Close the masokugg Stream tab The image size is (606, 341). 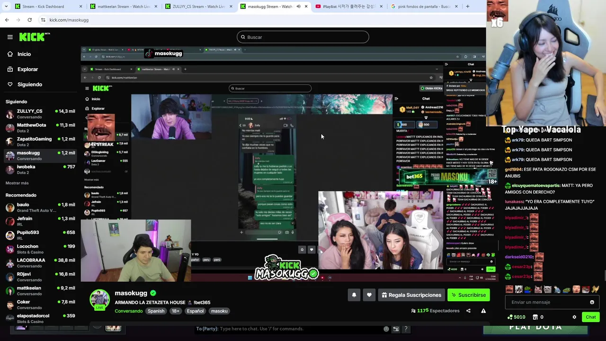pos(306,7)
